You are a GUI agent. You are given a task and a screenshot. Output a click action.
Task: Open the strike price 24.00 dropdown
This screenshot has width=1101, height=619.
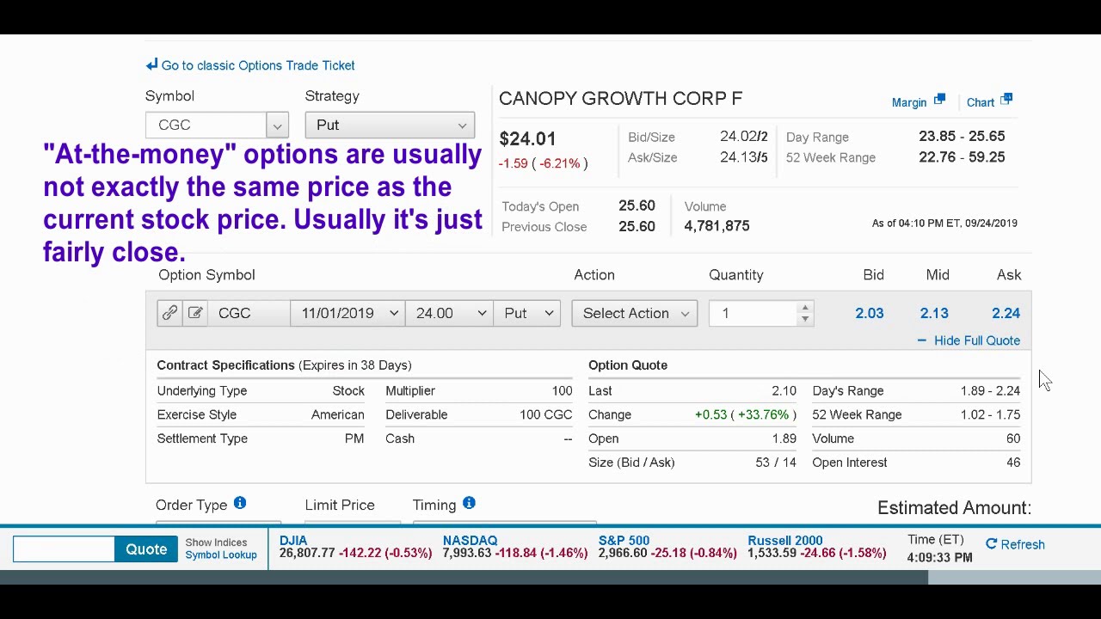(x=449, y=313)
